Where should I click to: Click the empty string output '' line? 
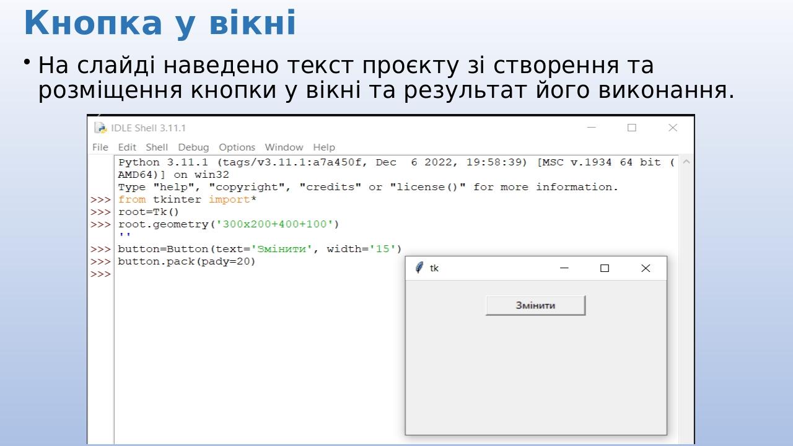coord(125,236)
